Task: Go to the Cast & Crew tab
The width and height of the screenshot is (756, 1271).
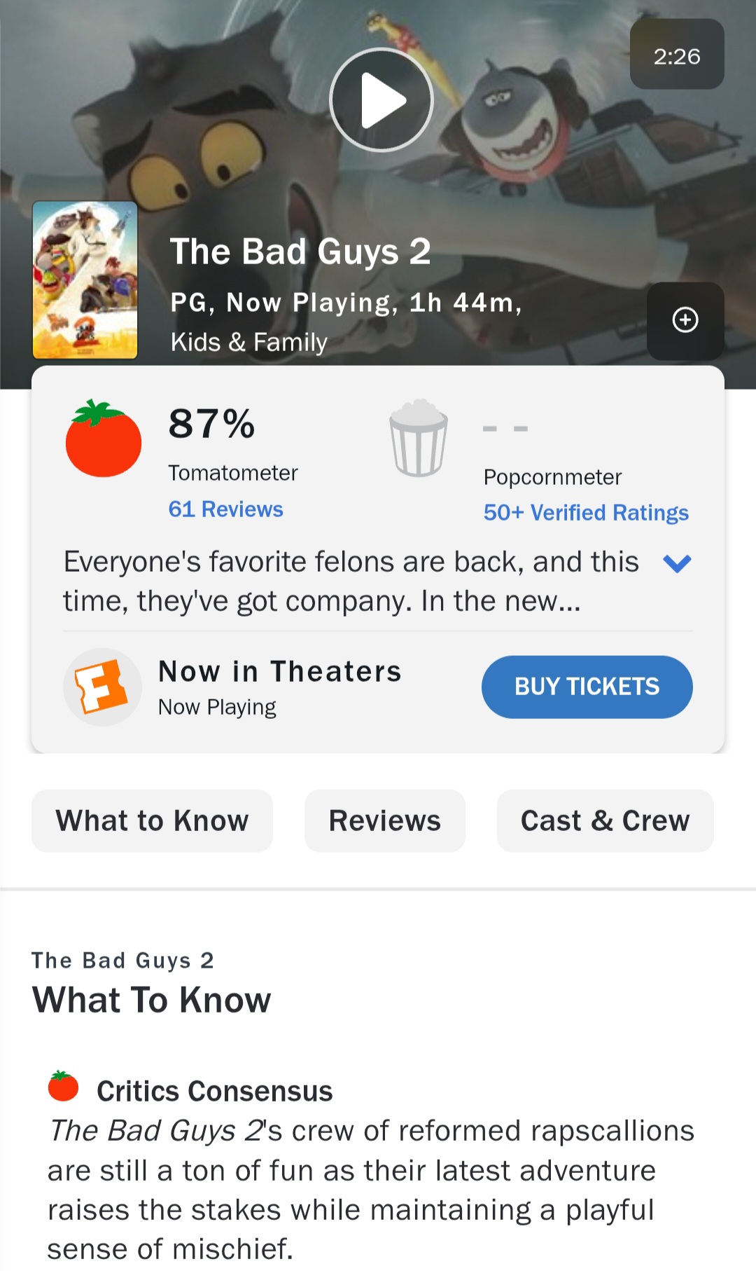Action: [605, 820]
